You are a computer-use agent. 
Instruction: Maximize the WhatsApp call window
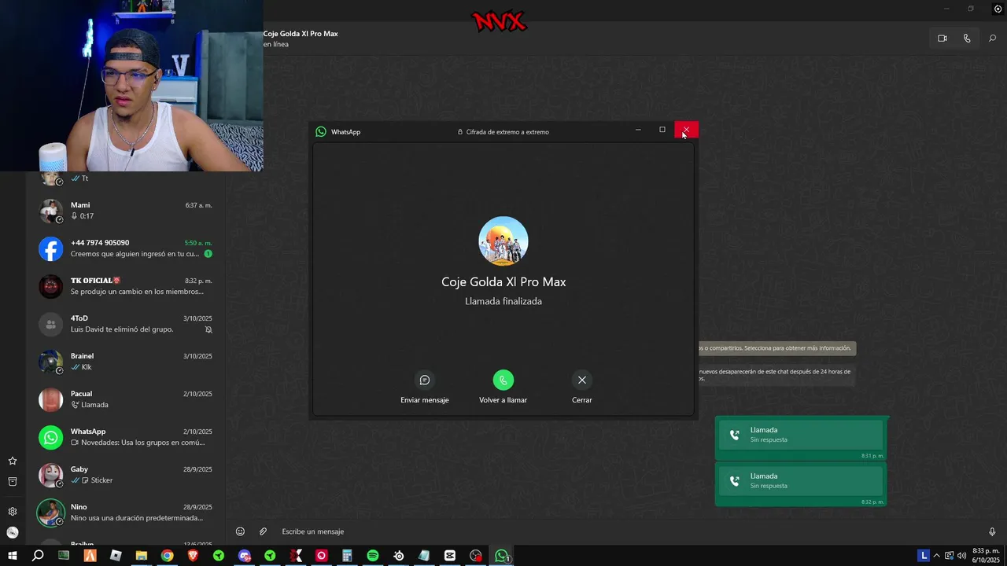662,130
